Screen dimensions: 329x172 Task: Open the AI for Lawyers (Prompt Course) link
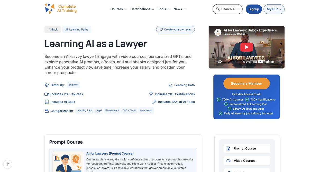pos(110,154)
